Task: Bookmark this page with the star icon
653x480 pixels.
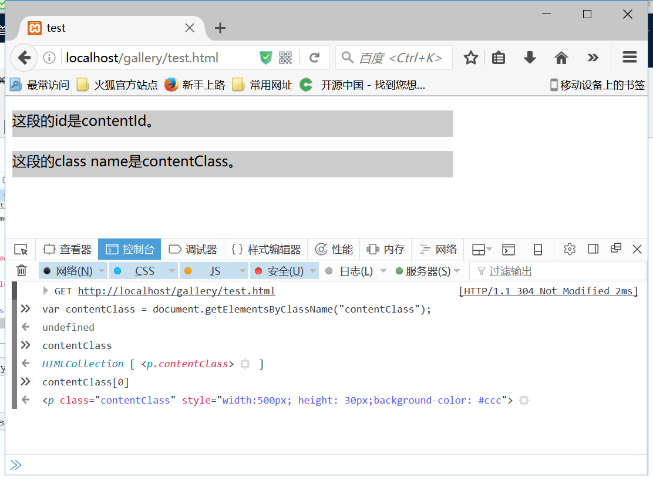Action: (x=471, y=58)
